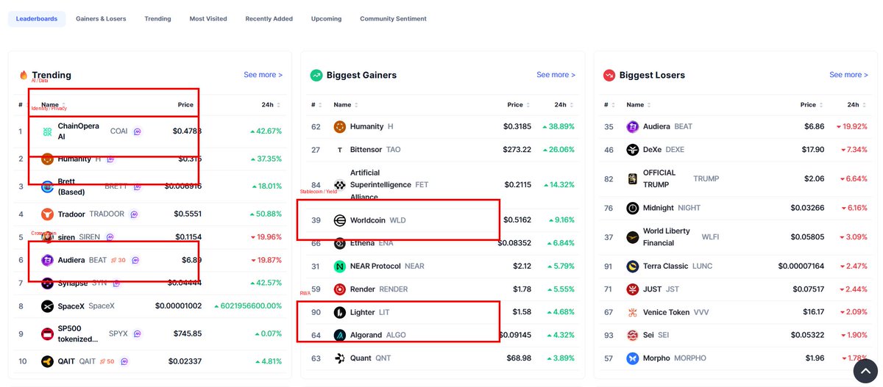Click the Worldcoin WLD logo
Screen dimensions: 883x387
(340, 220)
